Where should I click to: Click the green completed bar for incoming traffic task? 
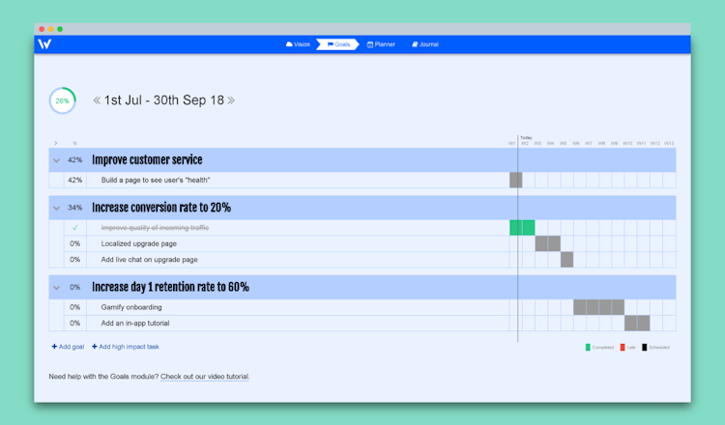coord(522,228)
